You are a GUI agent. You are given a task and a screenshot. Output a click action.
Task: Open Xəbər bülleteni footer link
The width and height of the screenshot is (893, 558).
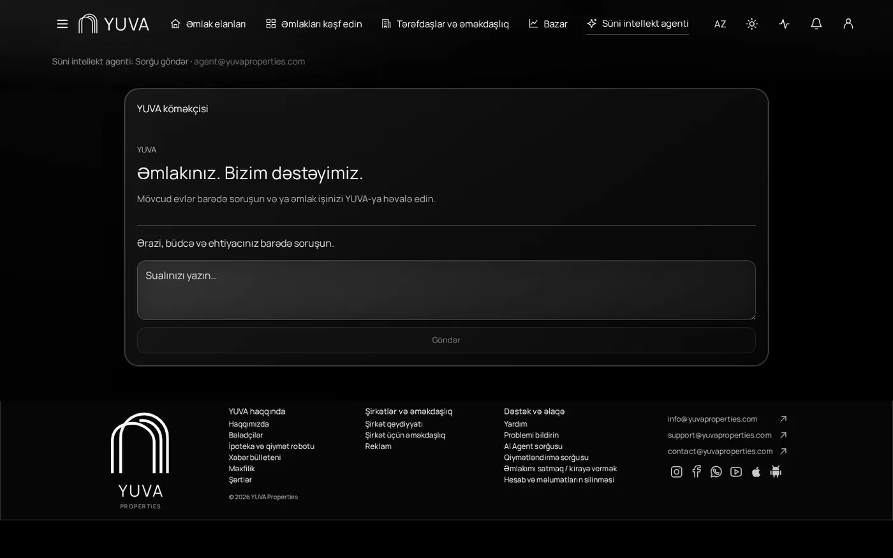[255, 457]
